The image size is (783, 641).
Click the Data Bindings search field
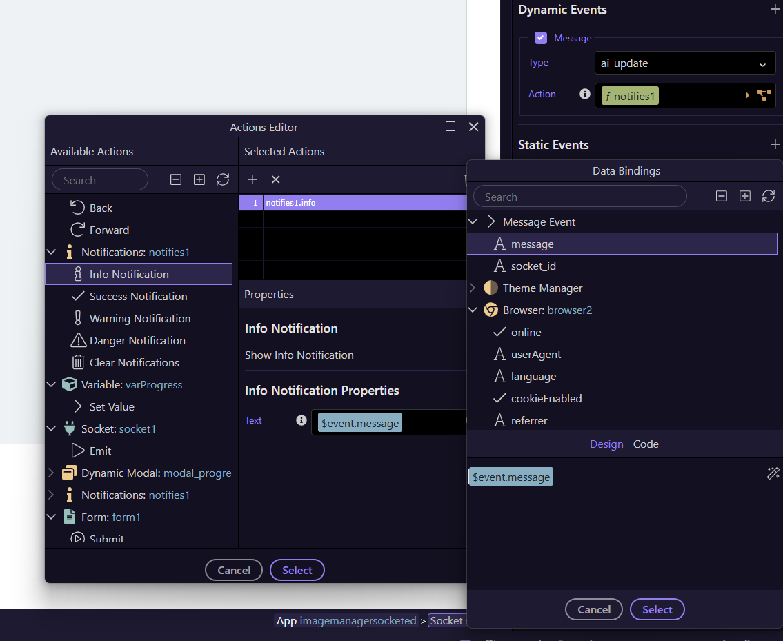[579, 197]
